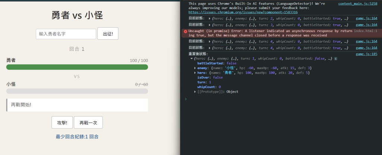
Task: Click the Uncaught (in promise) error message
Action: pos(270,33)
